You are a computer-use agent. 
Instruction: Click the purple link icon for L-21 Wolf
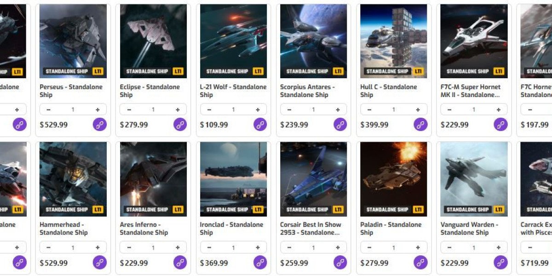[x=260, y=125]
